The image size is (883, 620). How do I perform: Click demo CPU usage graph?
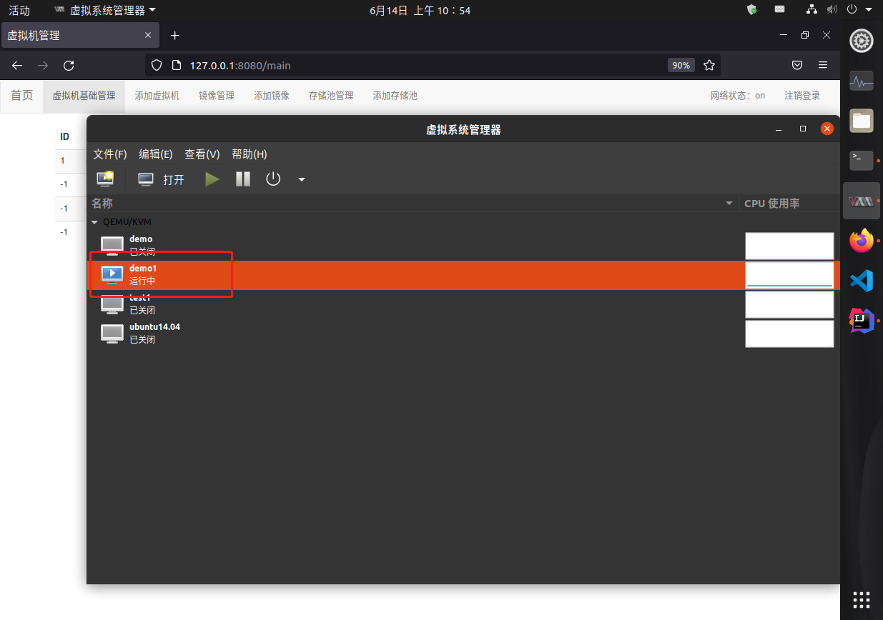click(789, 246)
